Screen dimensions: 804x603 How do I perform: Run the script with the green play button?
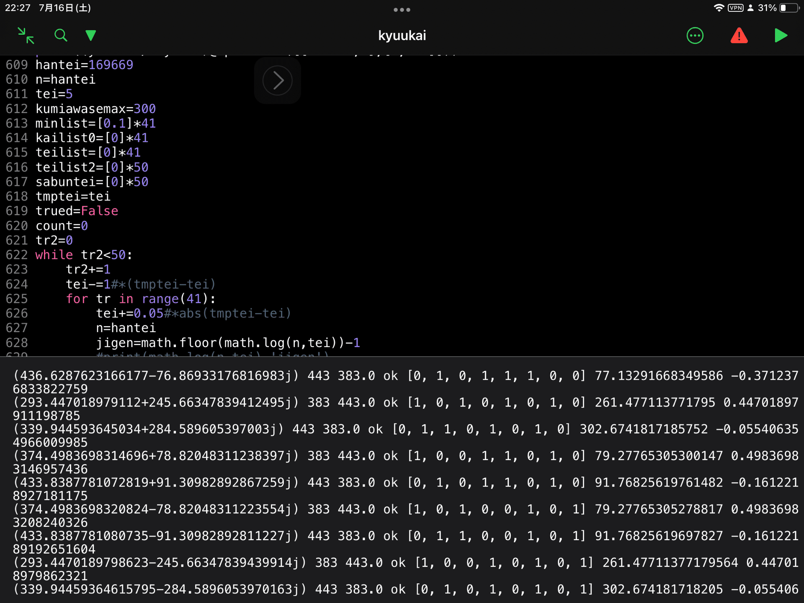781,36
